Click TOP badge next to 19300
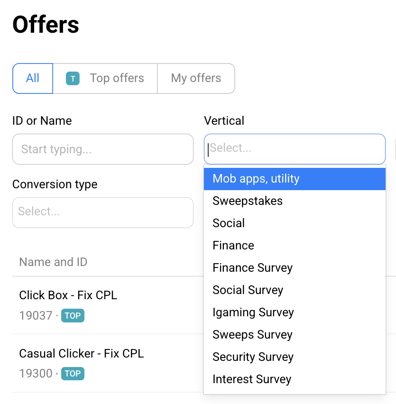Screen dimensions: 396x404 [x=73, y=374]
